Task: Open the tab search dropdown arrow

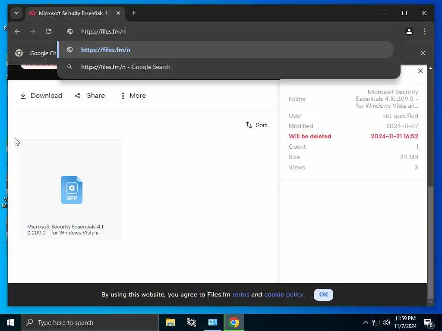Action: click(x=16, y=13)
